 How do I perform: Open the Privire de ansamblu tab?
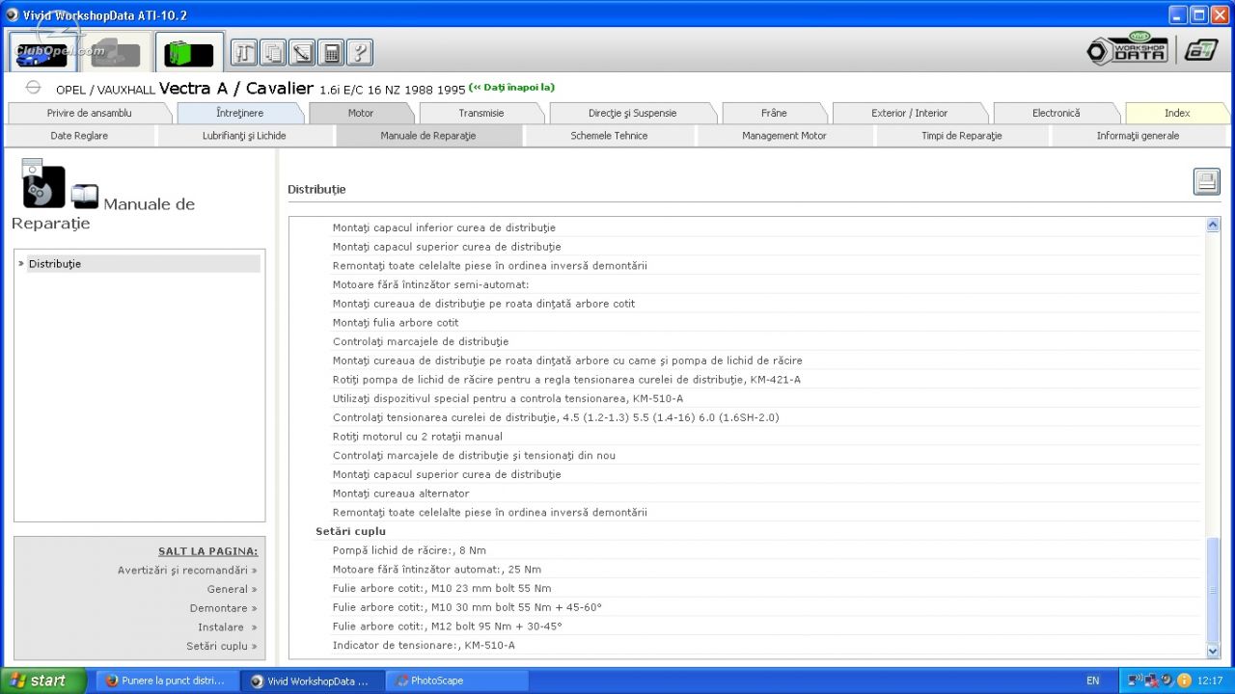pos(89,113)
